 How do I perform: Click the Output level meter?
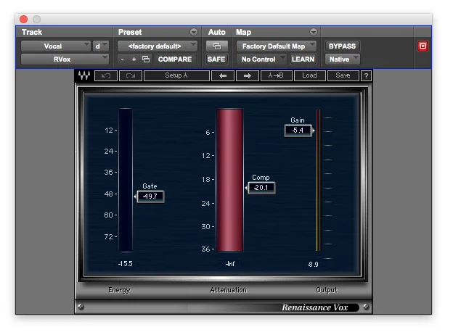click(319, 180)
